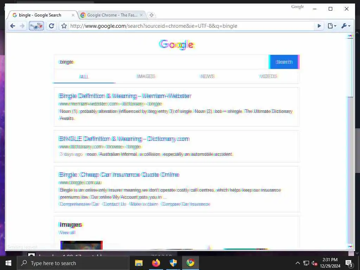
Task: Toggle the 3D glasses toolbar button
Action: coord(36,26)
